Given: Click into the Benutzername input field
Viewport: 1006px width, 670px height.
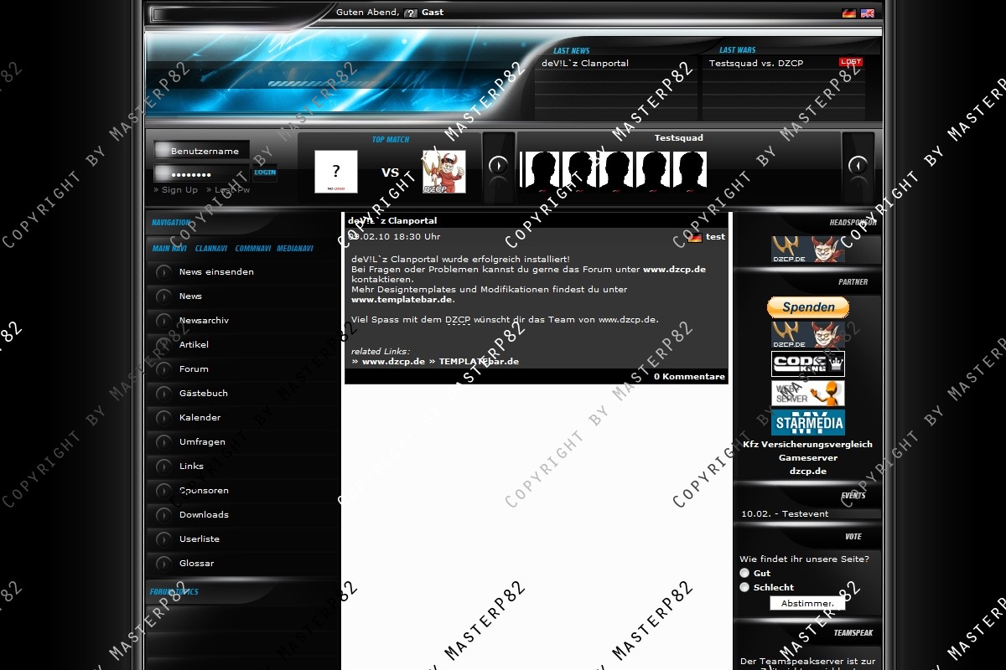Looking at the screenshot, I should point(204,151).
